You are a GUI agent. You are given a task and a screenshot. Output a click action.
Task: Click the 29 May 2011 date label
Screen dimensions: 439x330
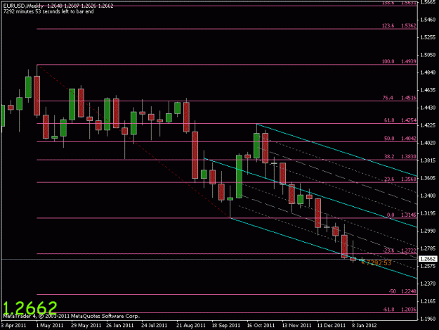tap(86, 326)
